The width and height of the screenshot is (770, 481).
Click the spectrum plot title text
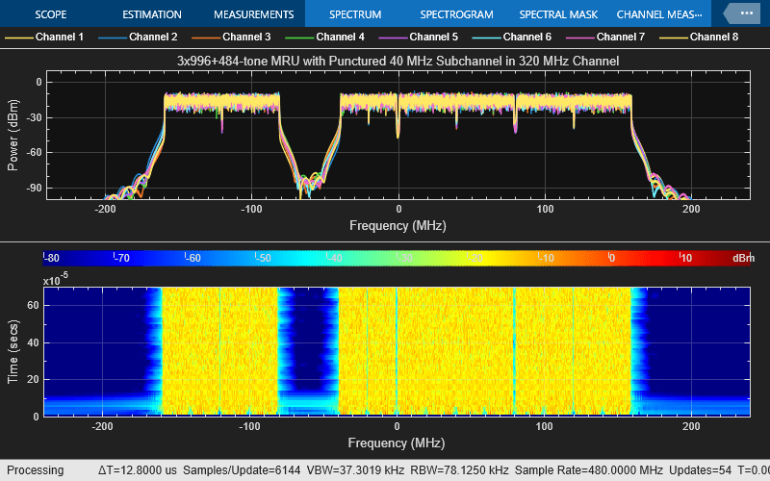(398, 61)
